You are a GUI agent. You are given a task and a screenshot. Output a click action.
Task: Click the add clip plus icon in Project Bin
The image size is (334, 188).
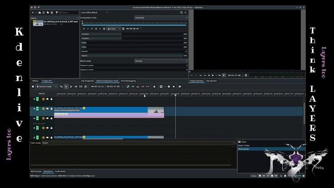33,13
